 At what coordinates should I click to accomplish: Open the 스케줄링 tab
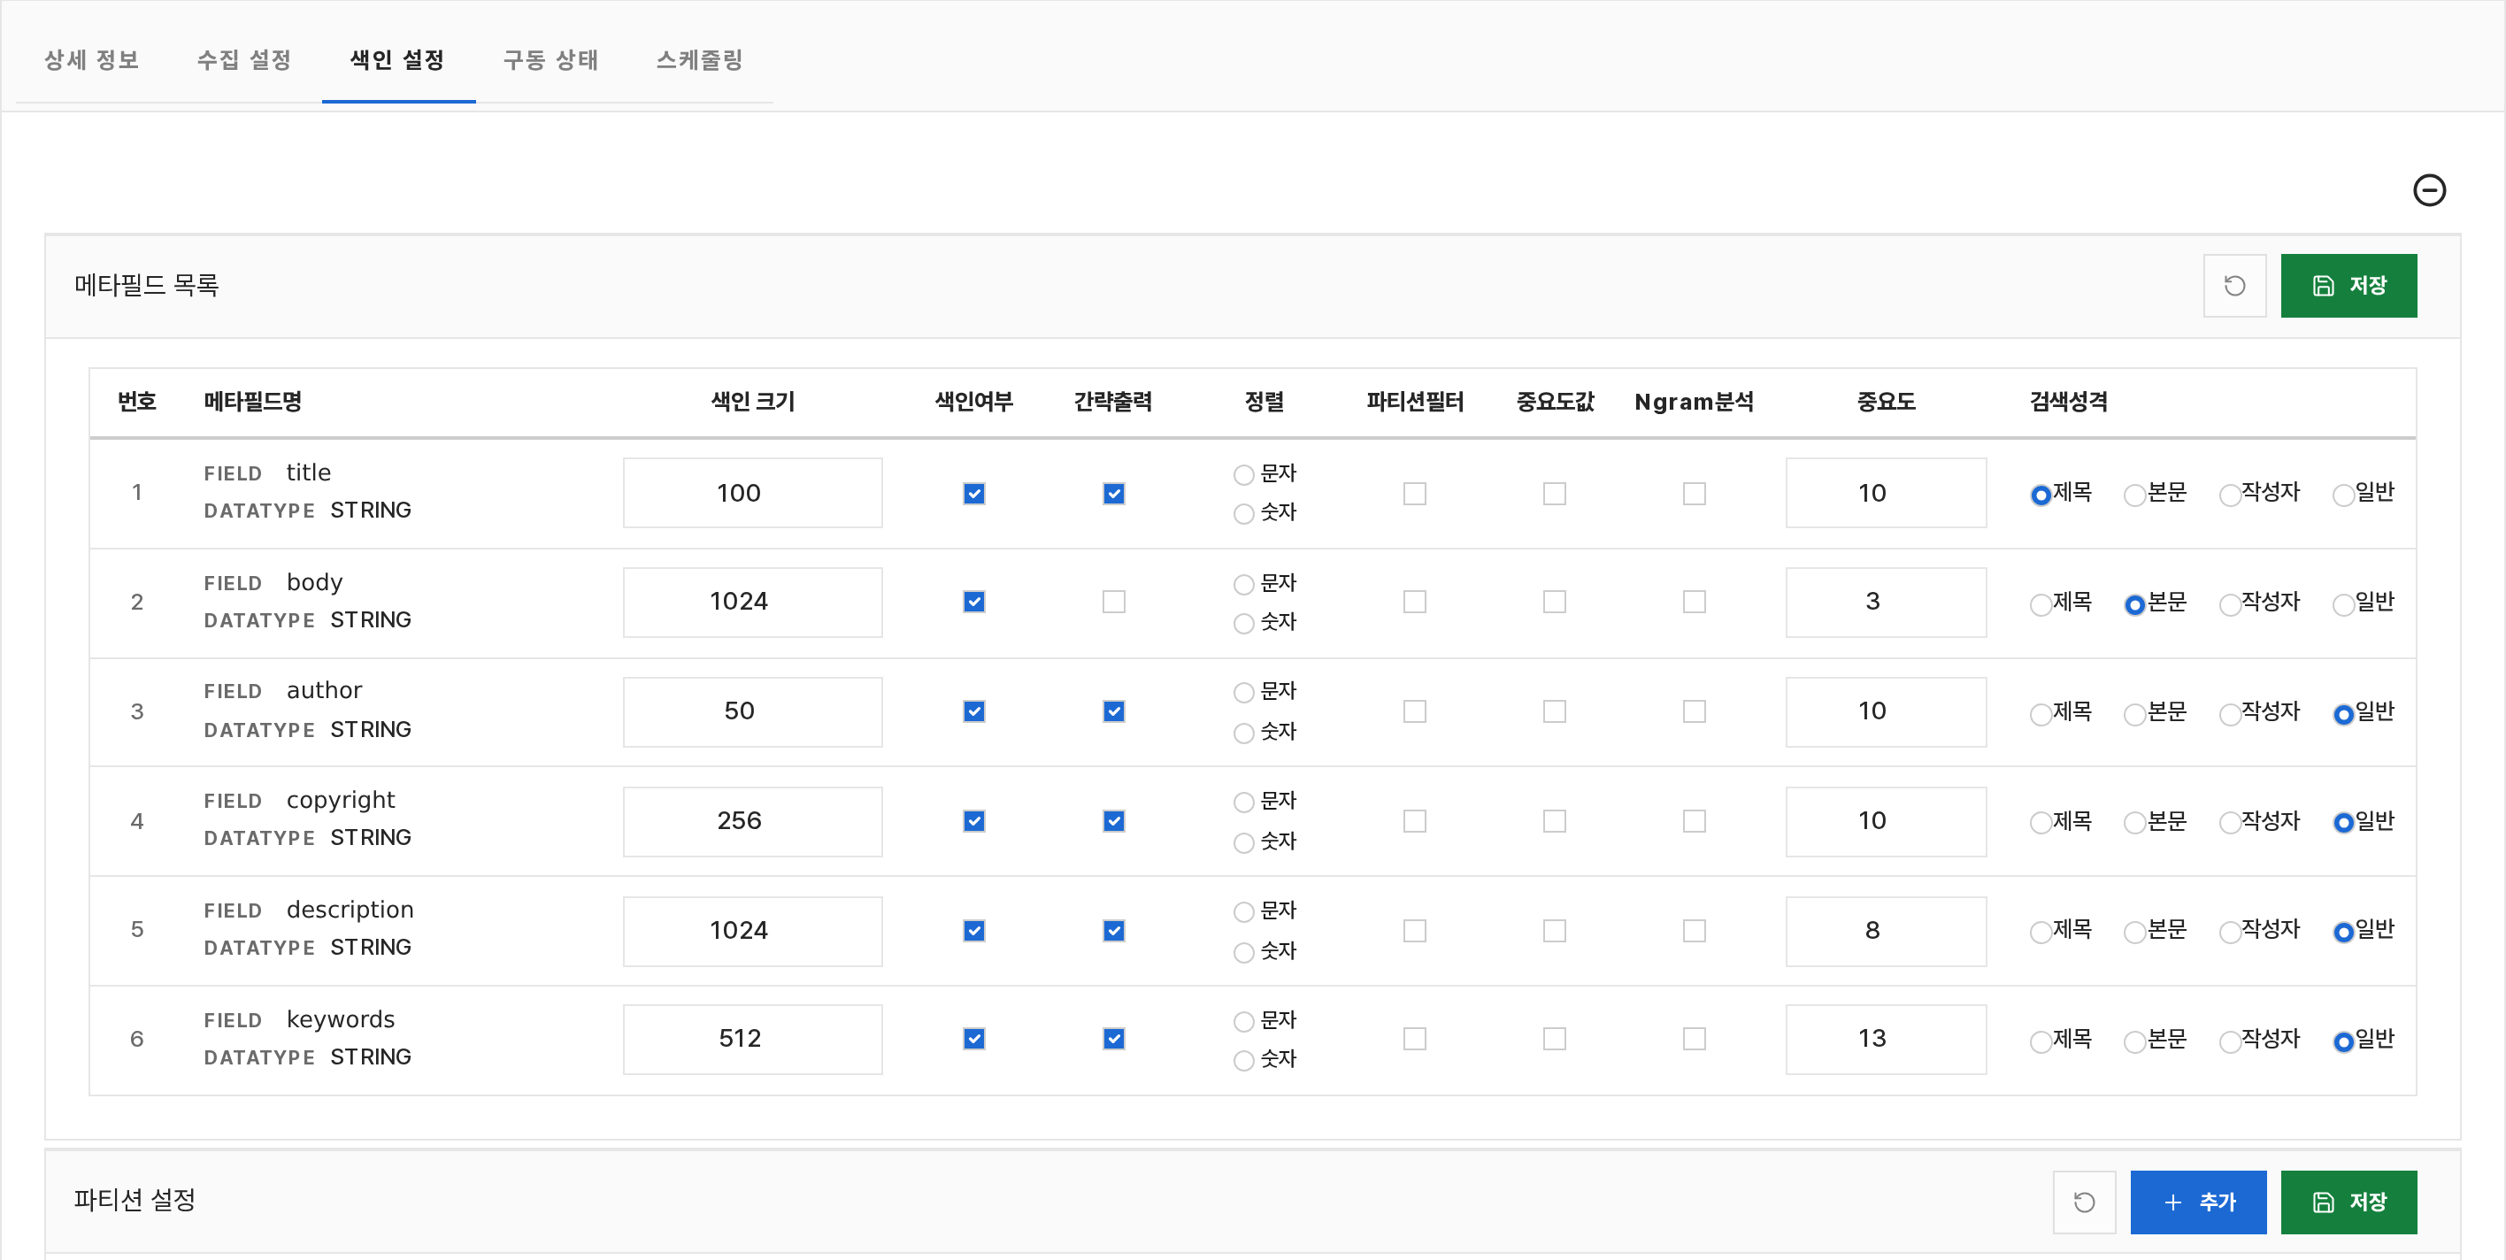click(699, 60)
